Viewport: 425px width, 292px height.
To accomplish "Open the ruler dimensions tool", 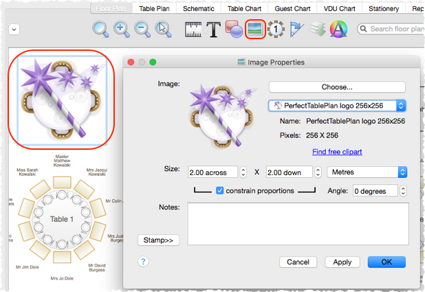I will [x=193, y=30].
